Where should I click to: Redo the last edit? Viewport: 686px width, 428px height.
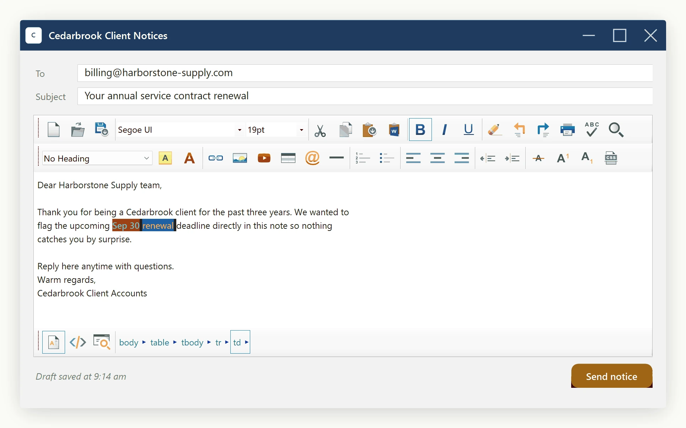tap(543, 130)
